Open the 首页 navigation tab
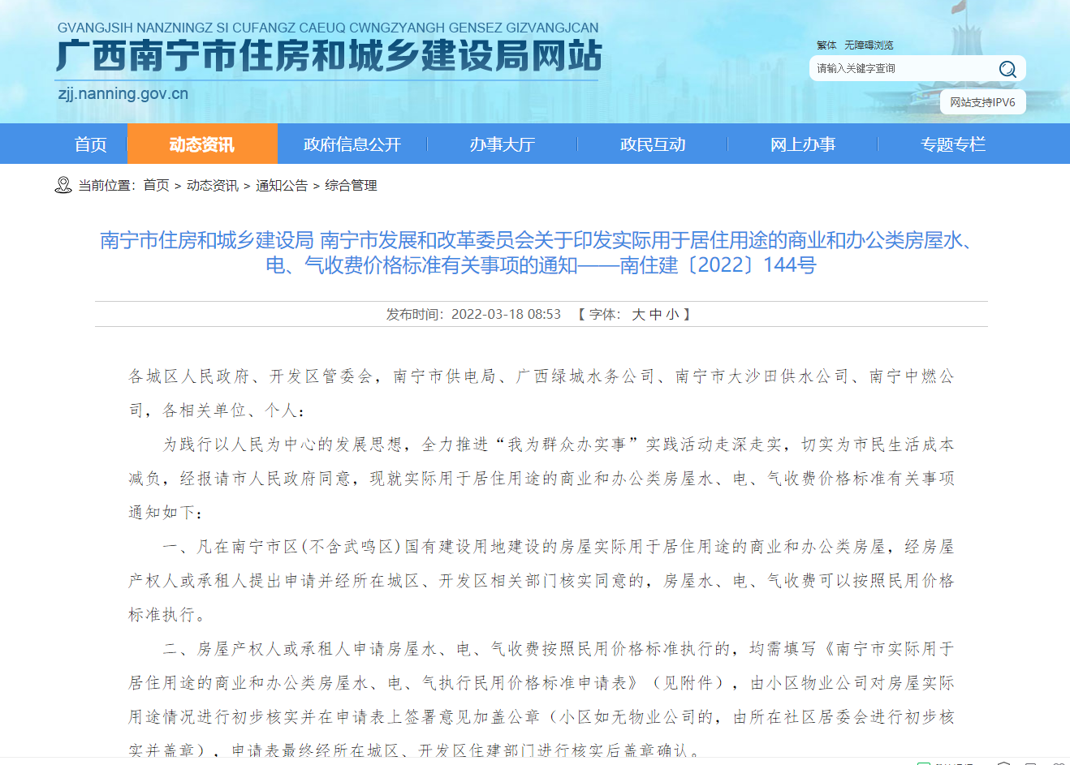 click(90, 144)
